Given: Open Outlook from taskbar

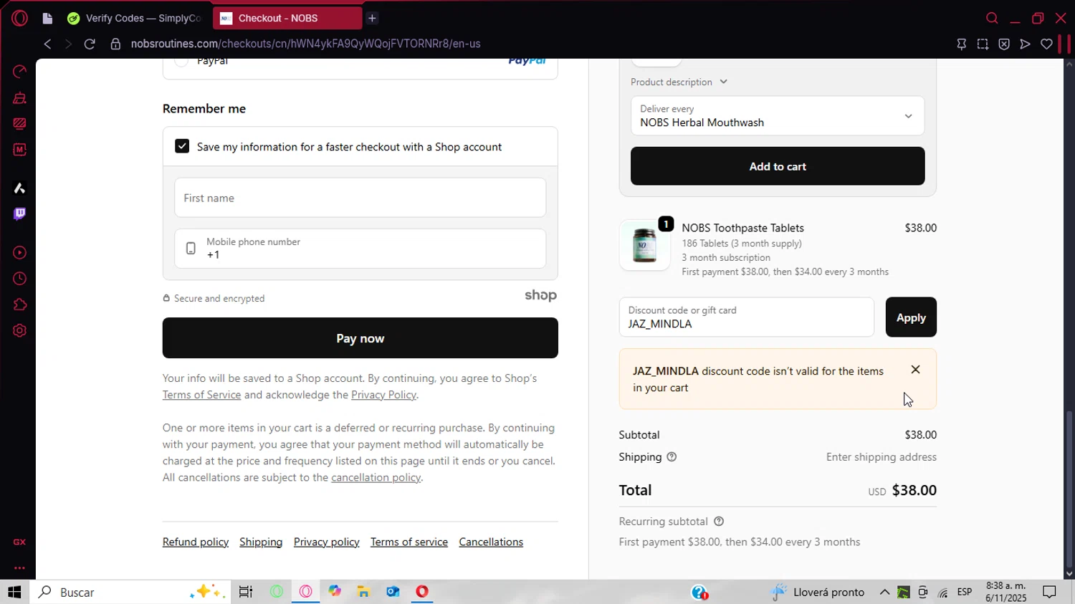Looking at the screenshot, I should [393, 592].
